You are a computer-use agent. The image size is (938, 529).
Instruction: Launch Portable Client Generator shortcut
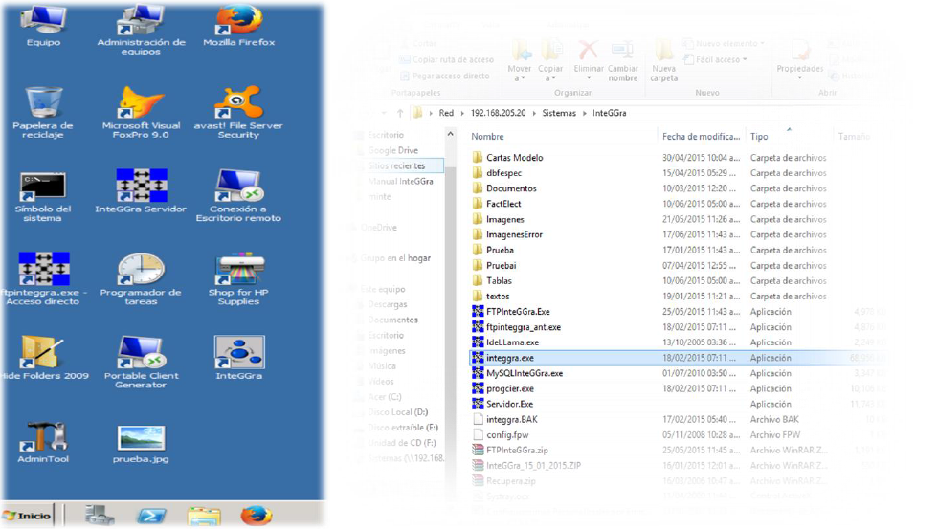pyautogui.click(x=141, y=353)
